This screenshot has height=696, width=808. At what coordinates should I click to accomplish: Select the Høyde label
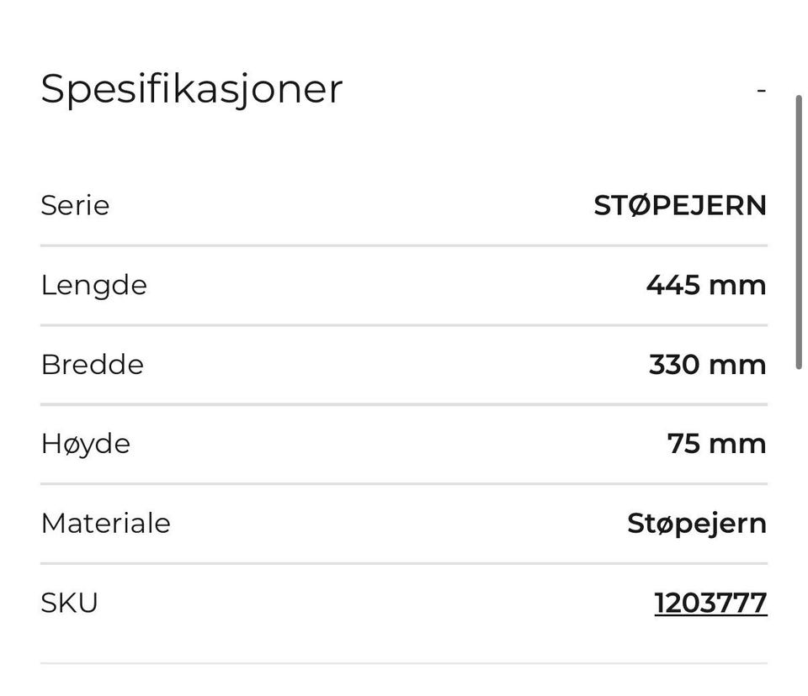(85, 443)
